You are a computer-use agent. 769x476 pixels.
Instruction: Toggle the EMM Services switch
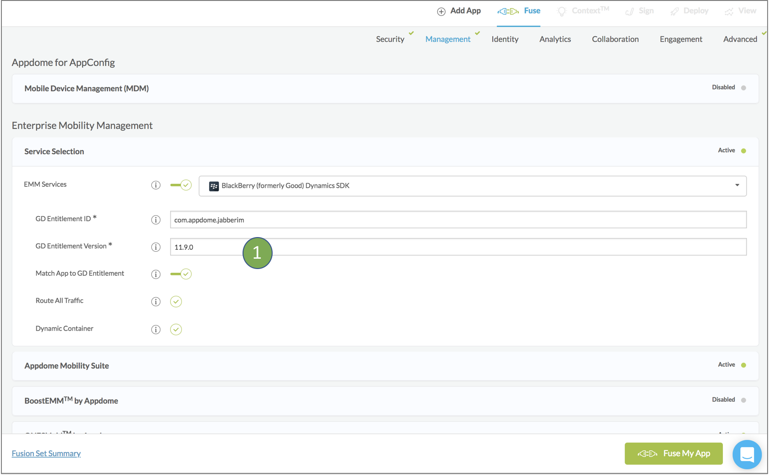pyautogui.click(x=181, y=185)
